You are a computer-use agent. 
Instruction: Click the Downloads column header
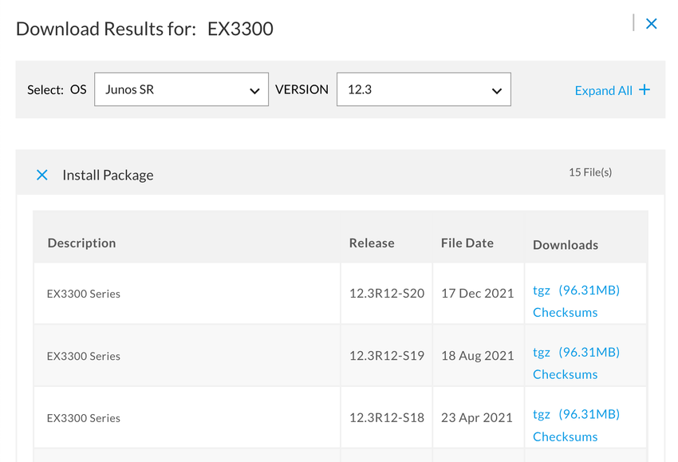click(566, 245)
